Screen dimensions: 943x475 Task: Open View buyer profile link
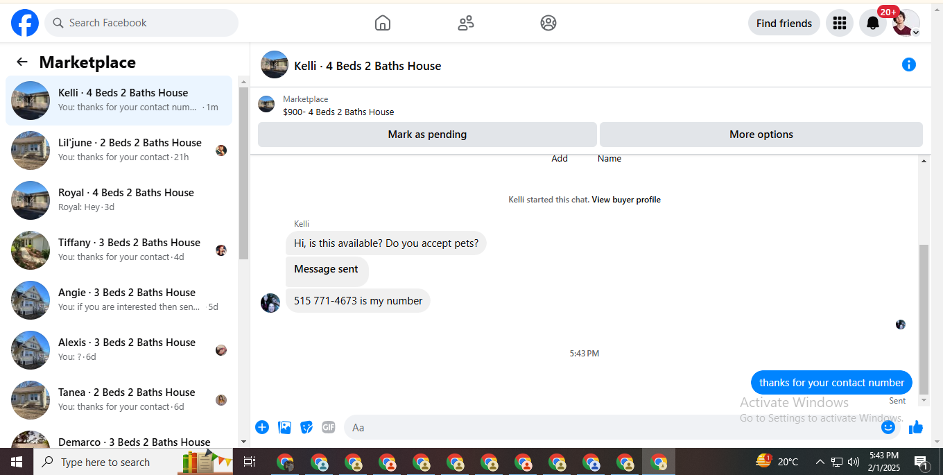tap(626, 200)
